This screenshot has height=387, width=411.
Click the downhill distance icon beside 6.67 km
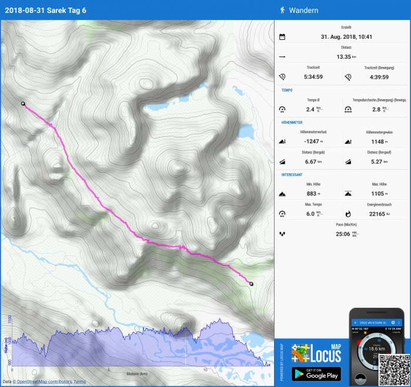pyautogui.click(x=282, y=162)
